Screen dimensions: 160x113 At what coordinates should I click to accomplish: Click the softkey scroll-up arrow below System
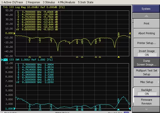pyautogui.click(x=146, y=16)
